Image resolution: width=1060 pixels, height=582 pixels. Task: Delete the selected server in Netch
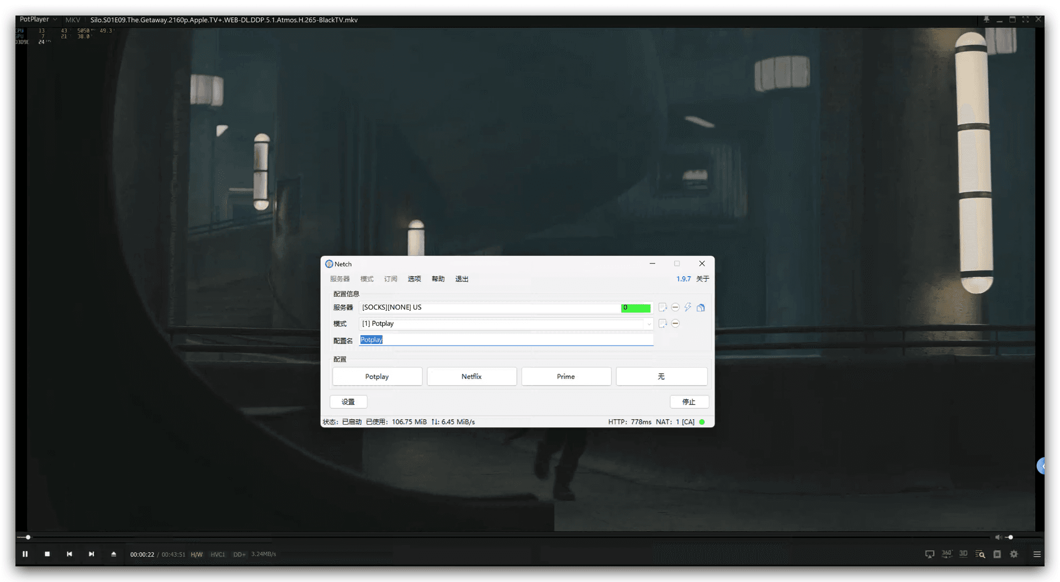(675, 308)
